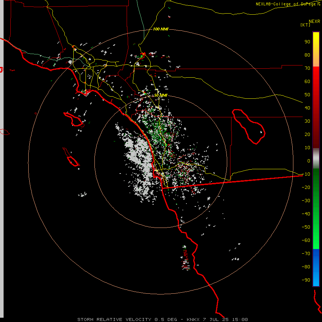
Task: Click the -50 value on the velocity scale
Action: [x=306, y=227]
